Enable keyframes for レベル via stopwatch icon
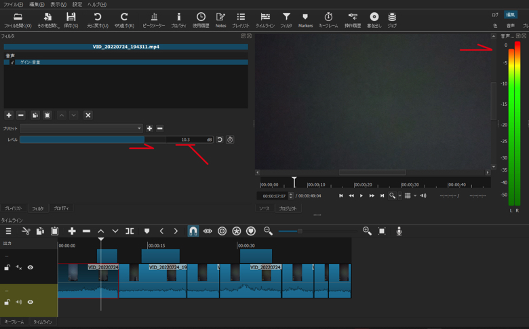 tap(230, 140)
